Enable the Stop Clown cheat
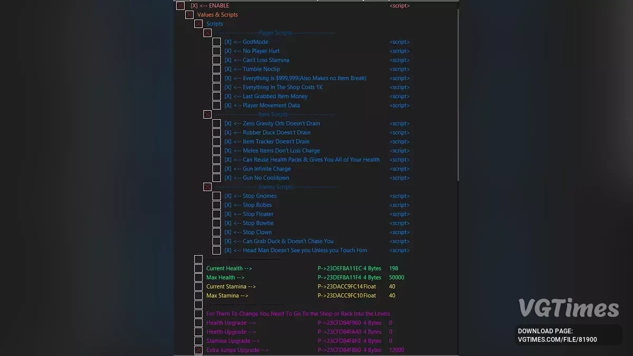633x356 pixels. pos(216,232)
